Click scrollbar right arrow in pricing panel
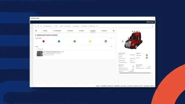Image resolution: width=185 pixels, height=104 pixels. pyautogui.click(x=151, y=73)
